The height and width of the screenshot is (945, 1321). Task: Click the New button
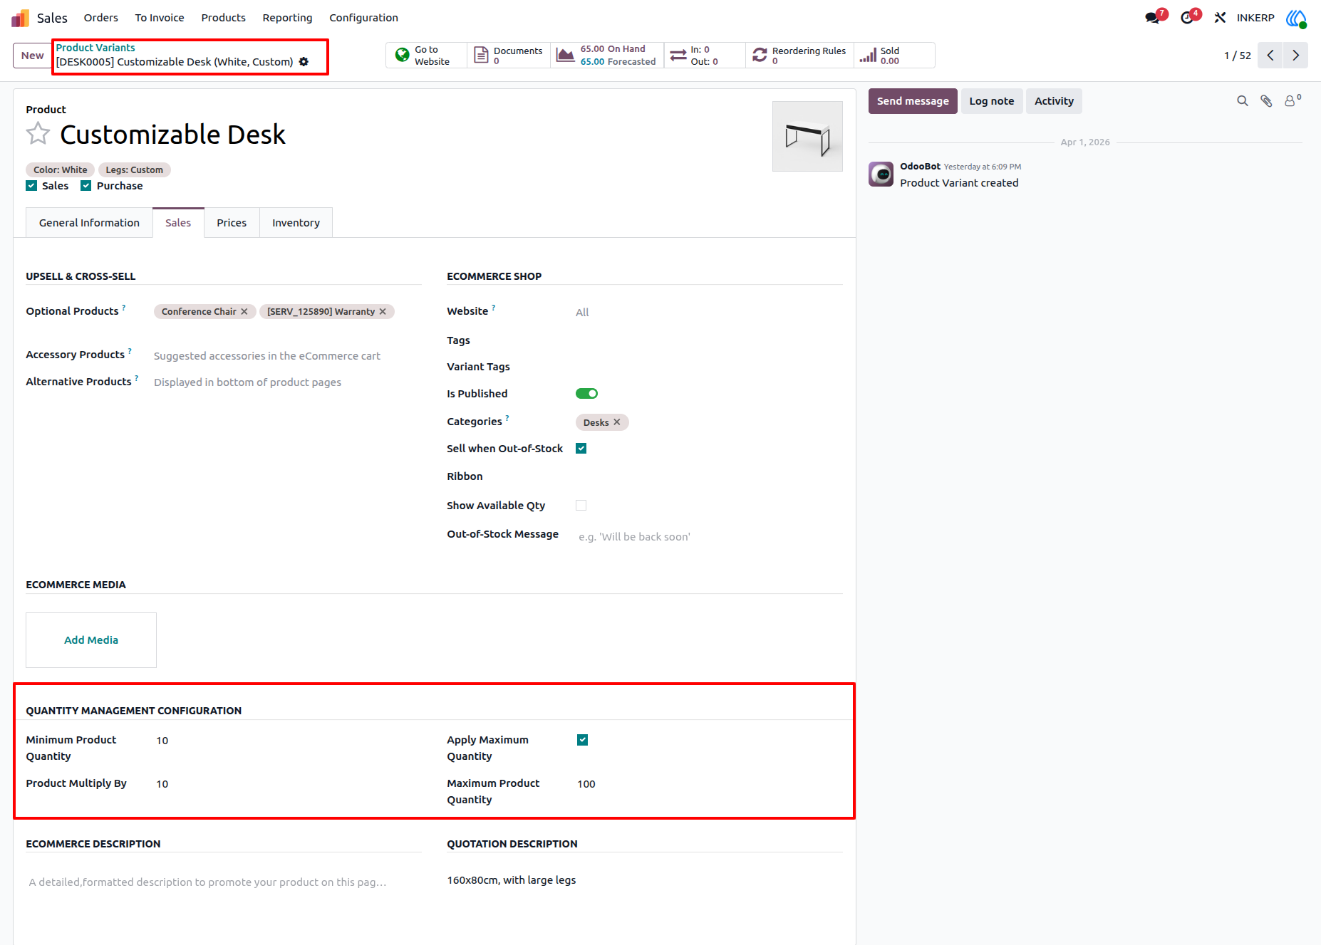point(33,56)
